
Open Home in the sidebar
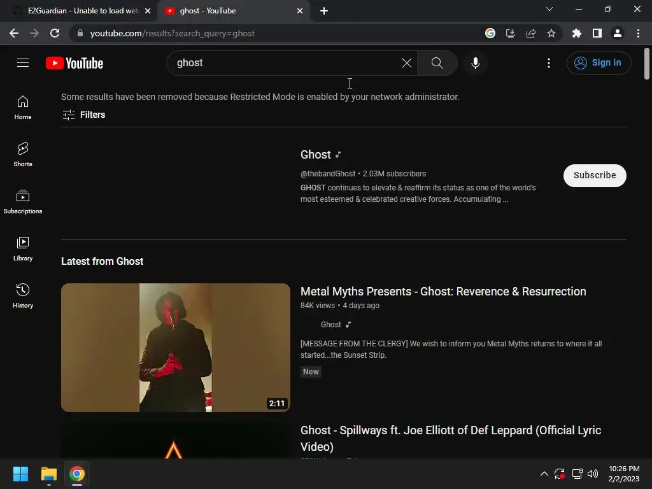[x=23, y=108]
